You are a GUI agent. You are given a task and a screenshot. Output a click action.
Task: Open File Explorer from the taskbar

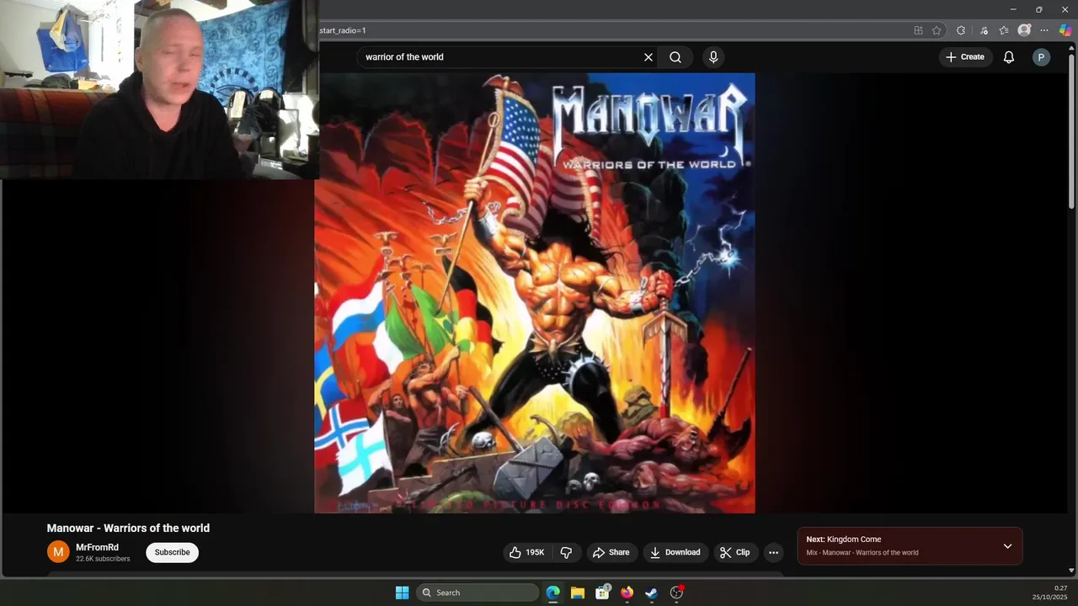coord(578,593)
